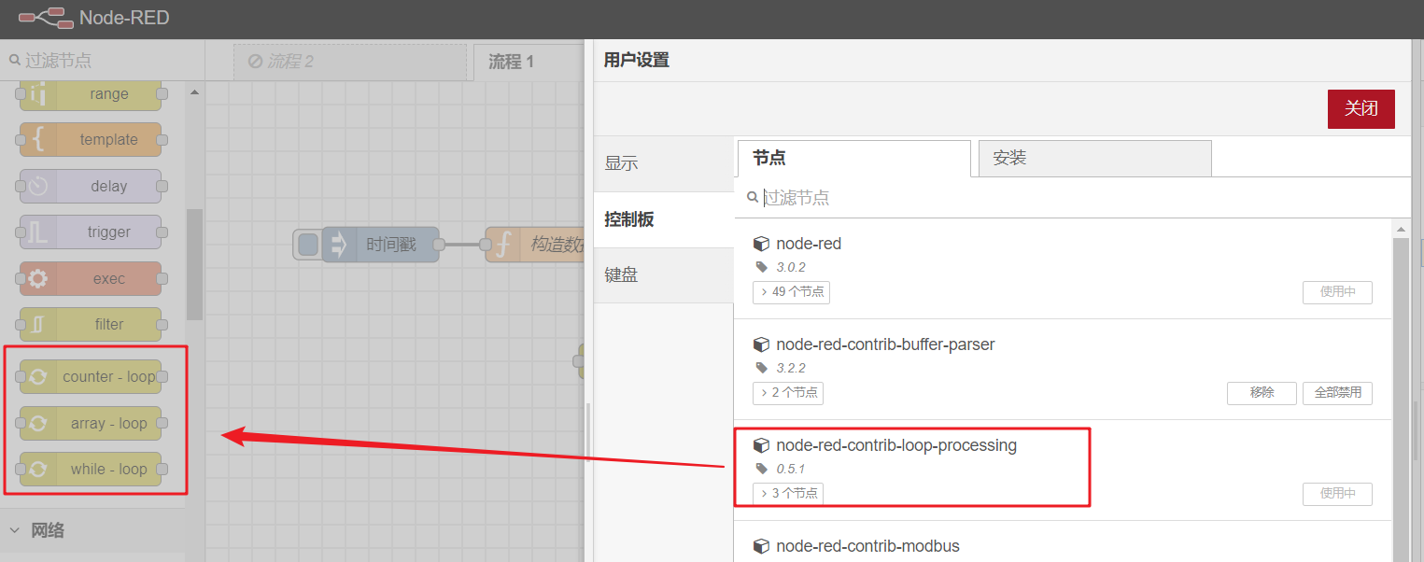Select the range node in palette
This screenshot has width=1424, height=562.
[x=91, y=93]
